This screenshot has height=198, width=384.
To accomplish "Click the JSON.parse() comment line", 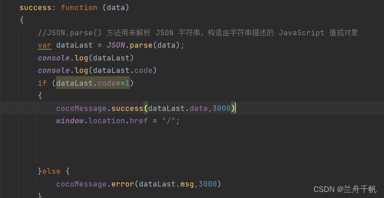I will point(198,33).
